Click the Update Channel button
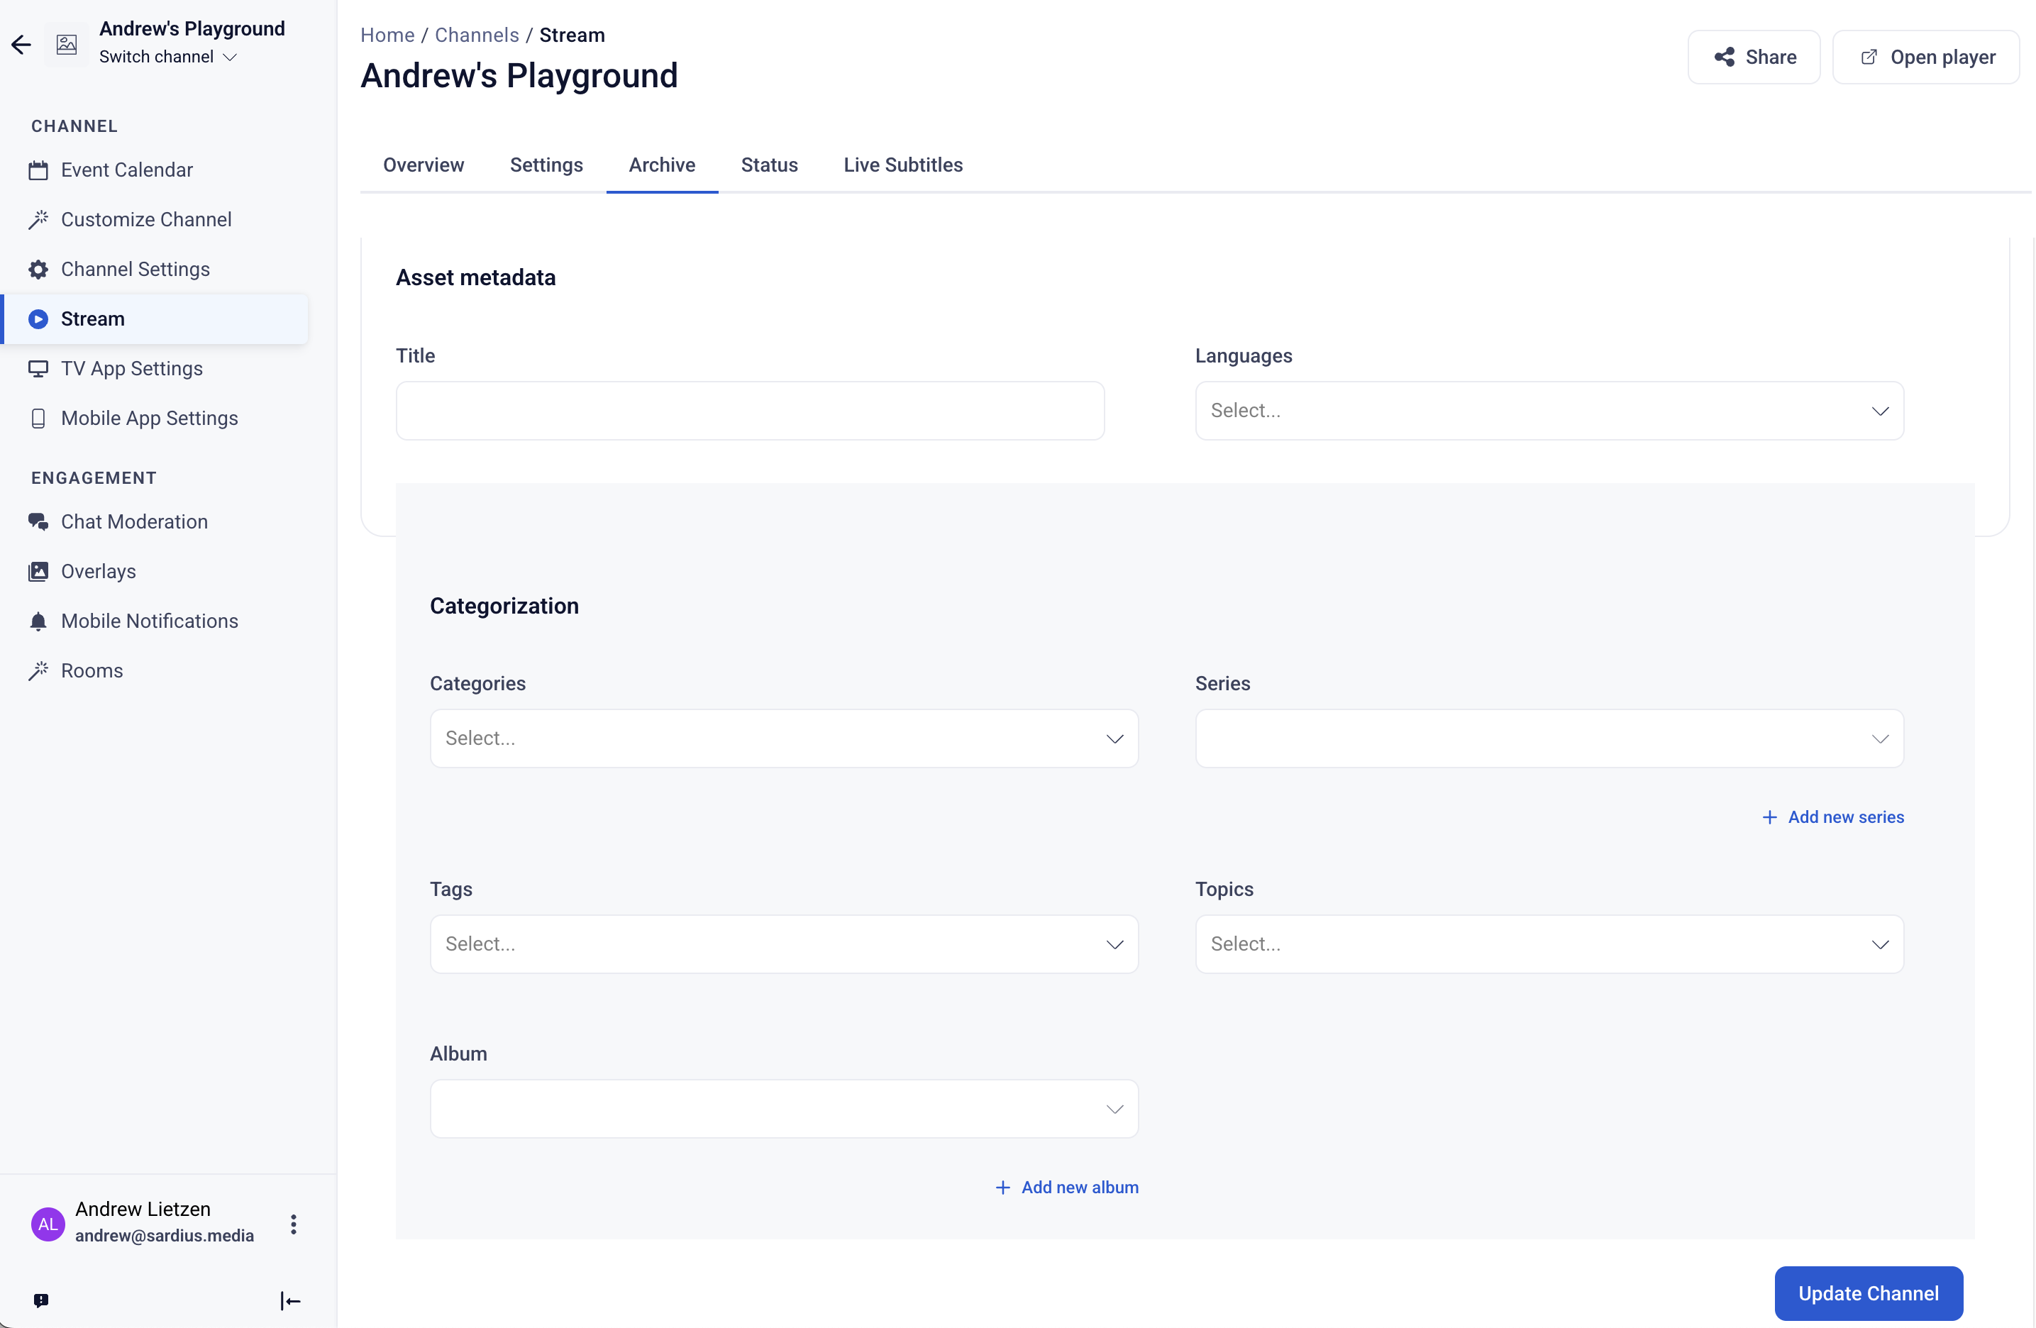This screenshot has height=1328, width=2036. pyautogui.click(x=1869, y=1293)
